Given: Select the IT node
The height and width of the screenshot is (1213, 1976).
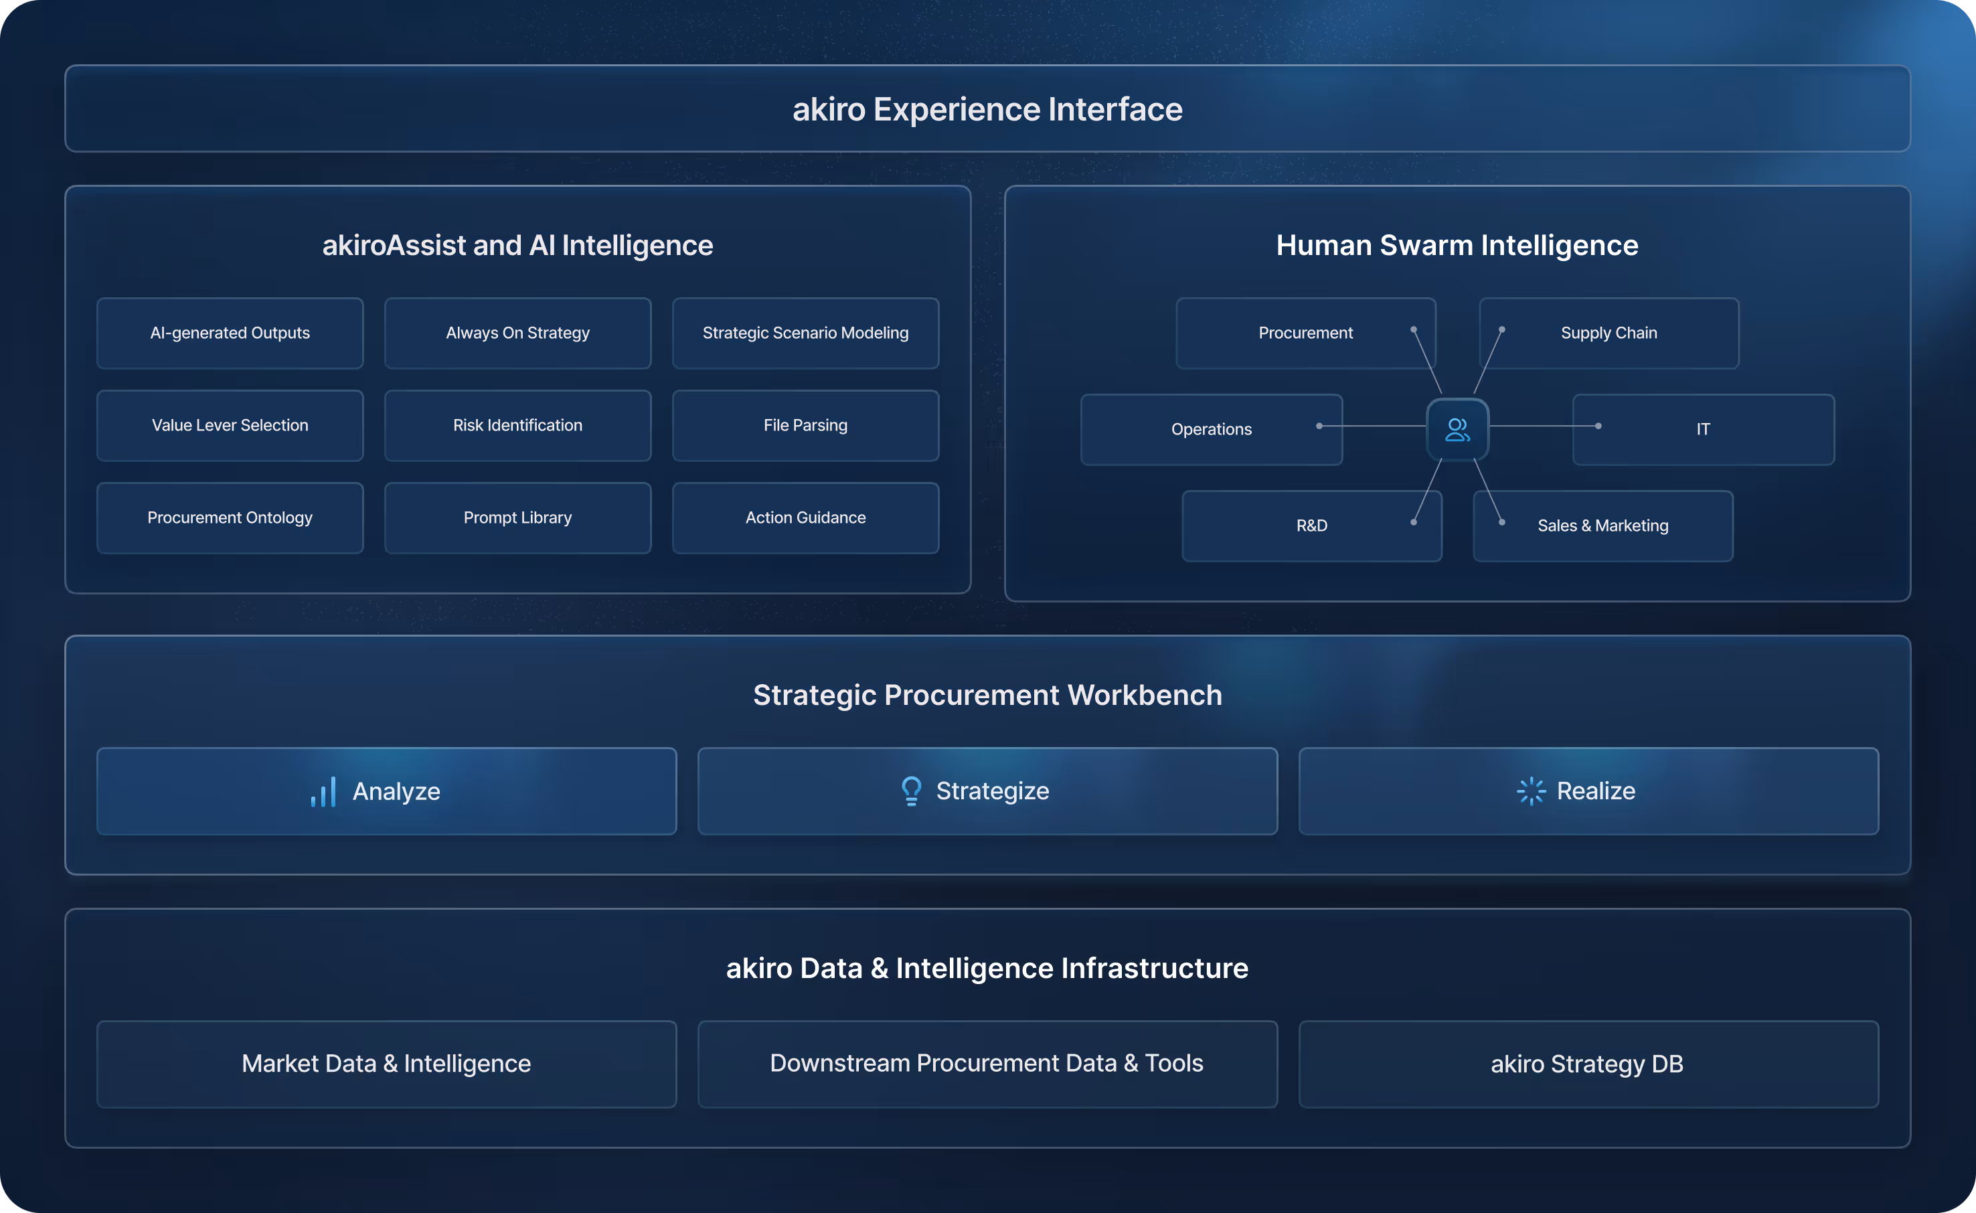Looking at the screenshot, I should (x=1704, y=429).
